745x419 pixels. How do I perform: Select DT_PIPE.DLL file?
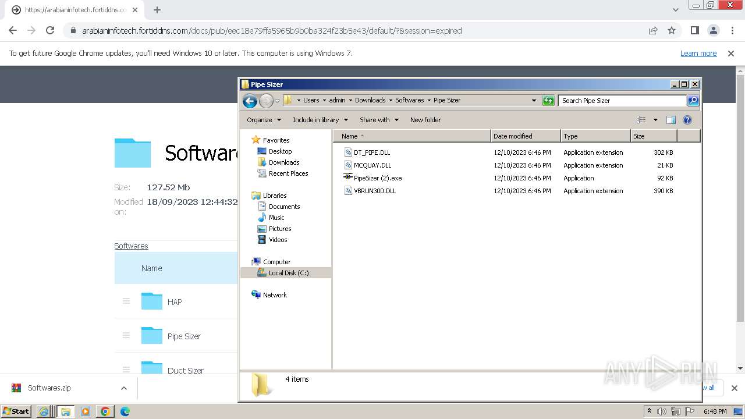[x=372, y=152]
